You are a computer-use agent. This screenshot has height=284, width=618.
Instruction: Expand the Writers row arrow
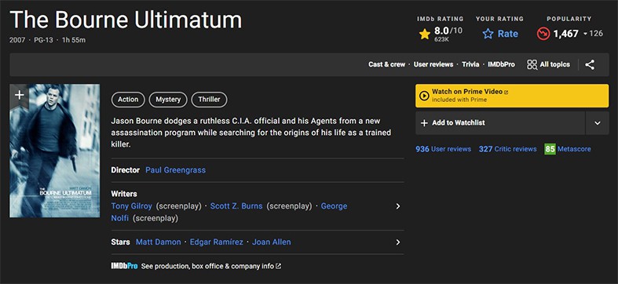click(397, 206)
